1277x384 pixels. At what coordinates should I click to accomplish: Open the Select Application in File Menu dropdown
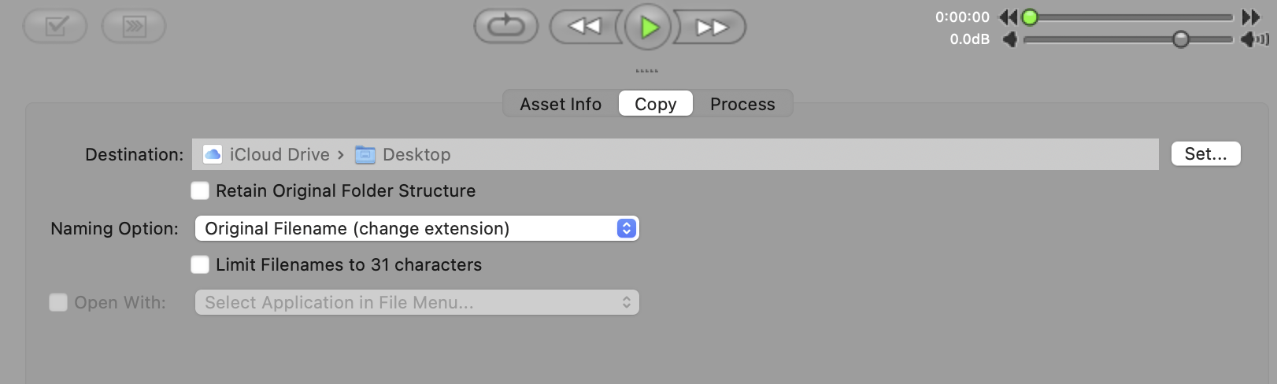pyautogui.click(x=416, y=302)
